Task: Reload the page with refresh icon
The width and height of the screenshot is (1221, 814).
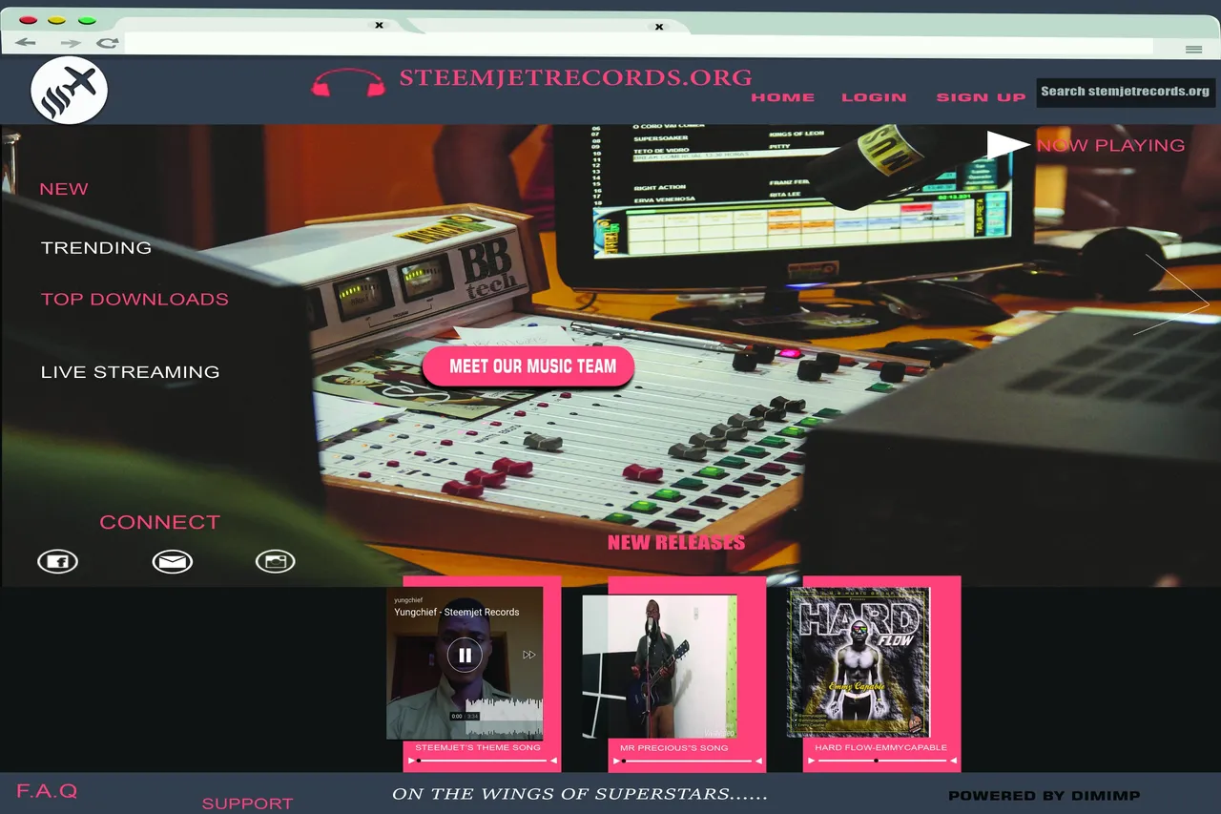Action: (108, 43)
